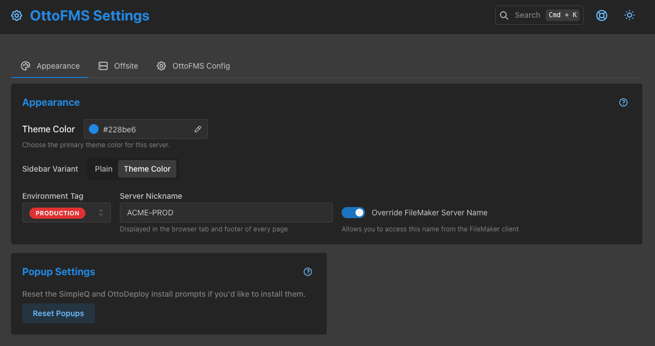The image size is (655, 346).
Task: Expand the PRODUCTION tag selector chevrons
Action: [x=101, y=212]
